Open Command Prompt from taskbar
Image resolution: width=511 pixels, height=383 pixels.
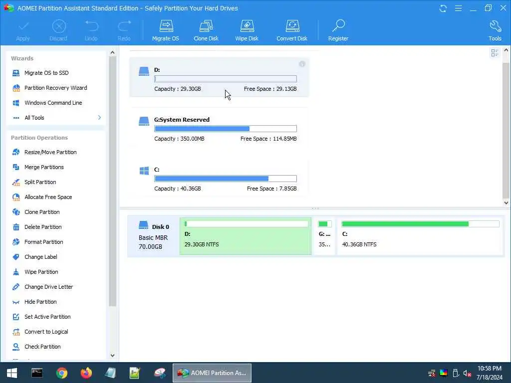[37, 373]
